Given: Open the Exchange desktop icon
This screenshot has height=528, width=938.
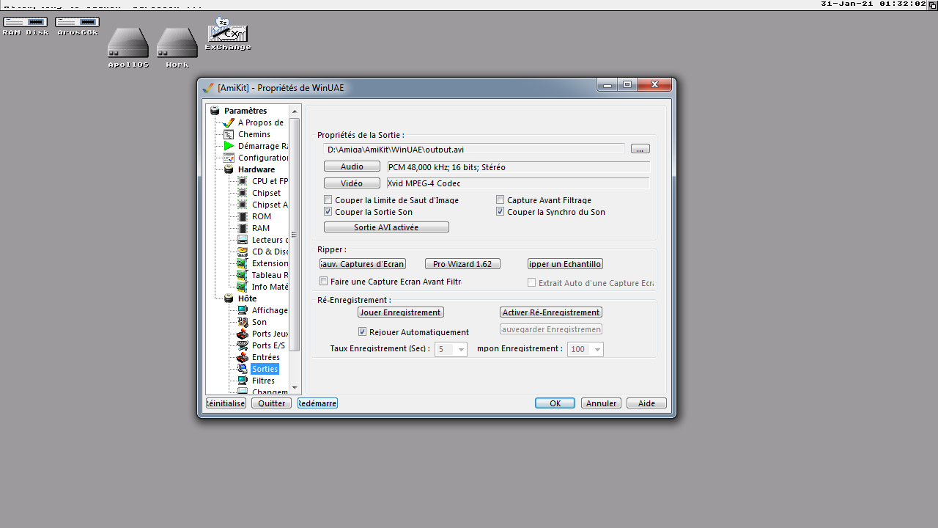Looking at the screenshot, I should click(x=228, y=30).
